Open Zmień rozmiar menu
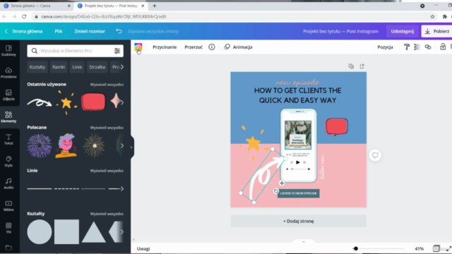452x254 pixels. [x=90, y=31]
